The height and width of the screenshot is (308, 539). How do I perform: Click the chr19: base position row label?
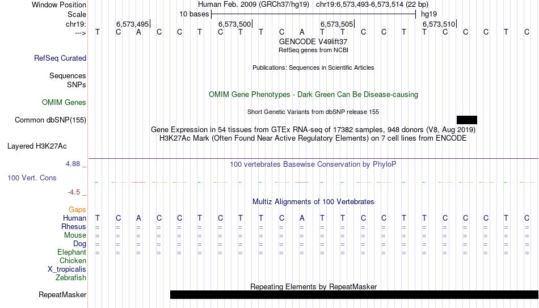tap(76, 24)
